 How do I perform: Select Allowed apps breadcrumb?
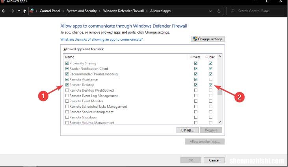tap(160, 11)
